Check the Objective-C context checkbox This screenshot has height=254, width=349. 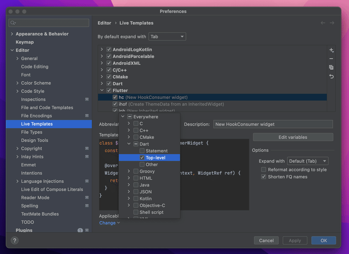click(x=136, y=205)
